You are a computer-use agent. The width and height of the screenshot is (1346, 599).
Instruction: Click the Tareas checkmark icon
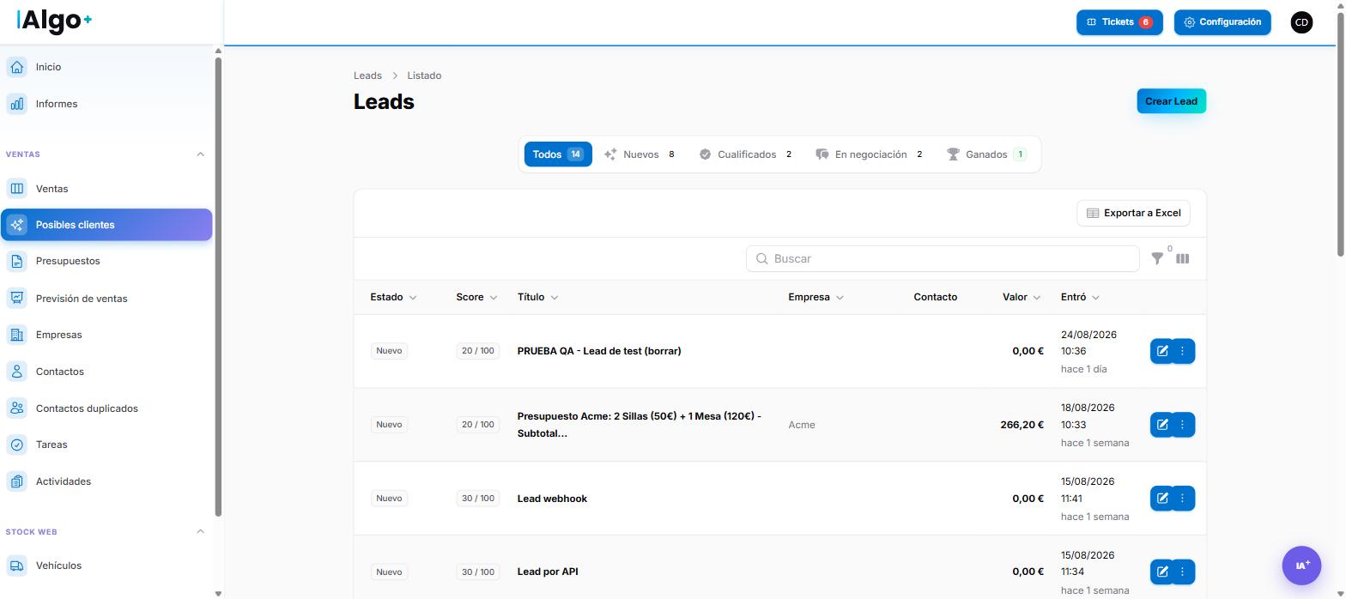[x=16, y=445]
